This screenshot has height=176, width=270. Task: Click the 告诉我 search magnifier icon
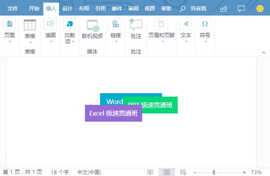[x=182, y=9]
